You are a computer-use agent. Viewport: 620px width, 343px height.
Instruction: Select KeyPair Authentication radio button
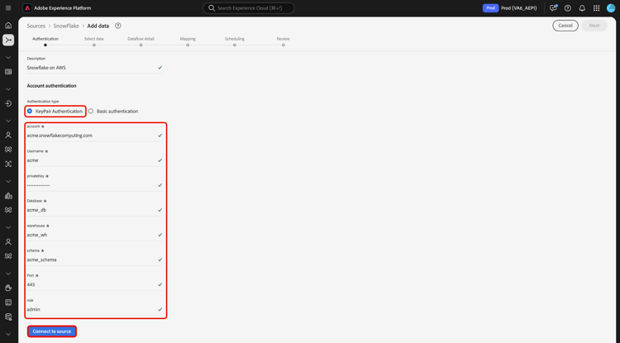[x=30, y=111]
